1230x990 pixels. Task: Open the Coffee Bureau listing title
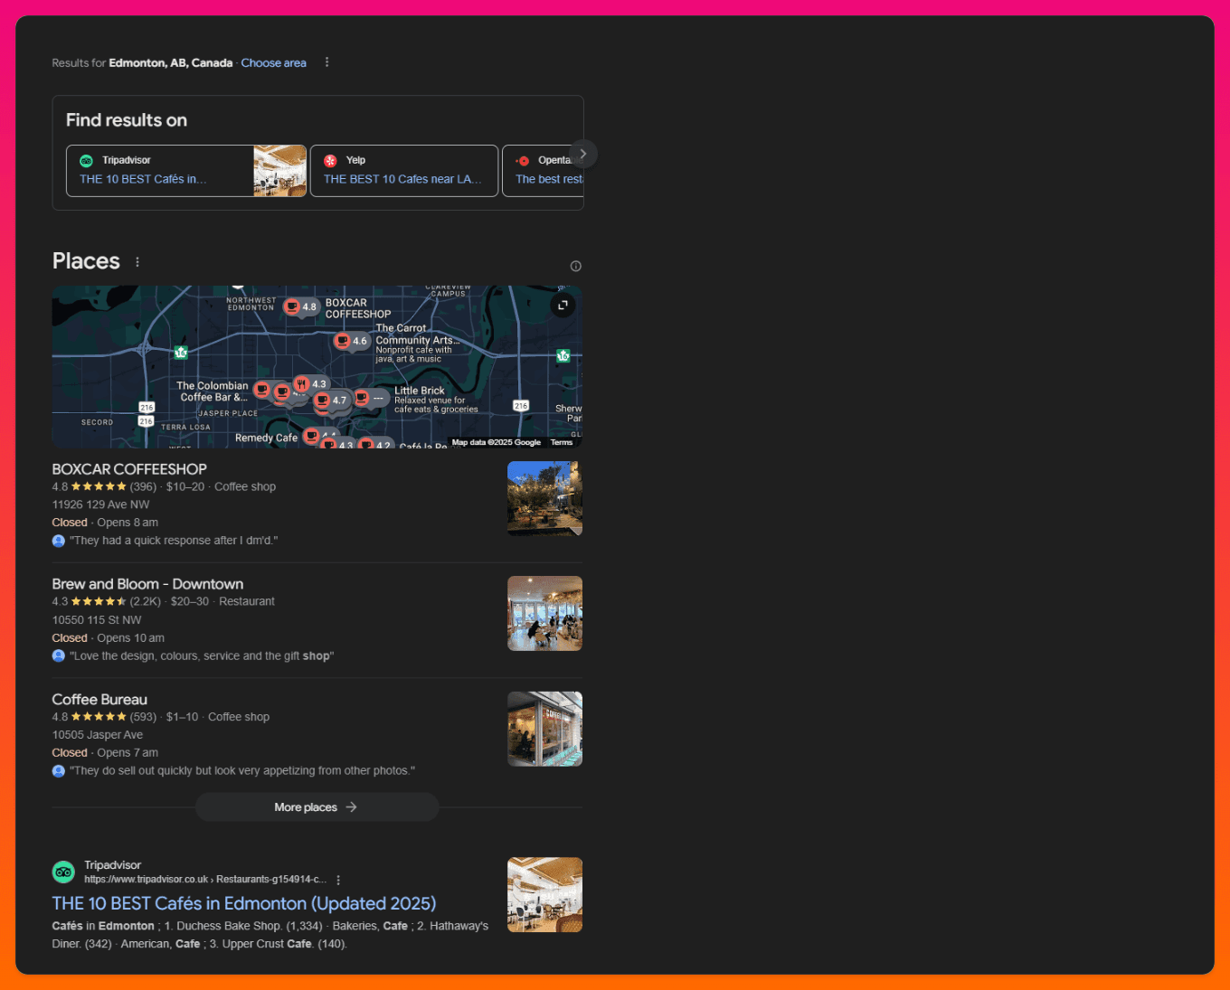point(99,700)
